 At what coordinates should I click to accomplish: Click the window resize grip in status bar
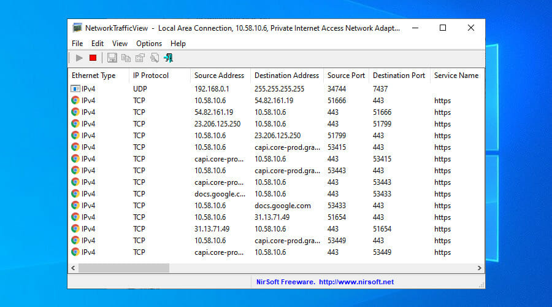pyautogui.click(x=481, y=285)
